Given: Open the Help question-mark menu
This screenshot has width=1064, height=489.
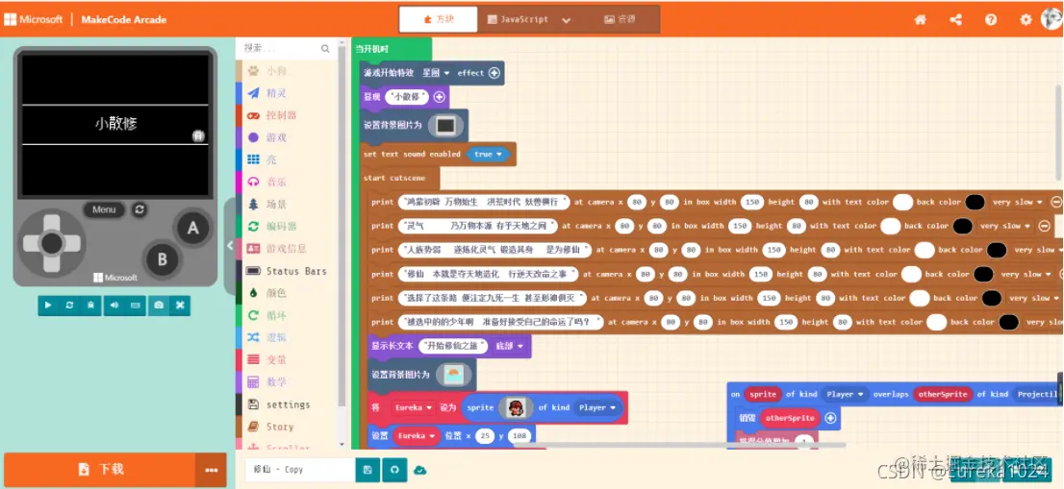Looking at the screenshot, I should pyautogui.click(x=991, y=19).
